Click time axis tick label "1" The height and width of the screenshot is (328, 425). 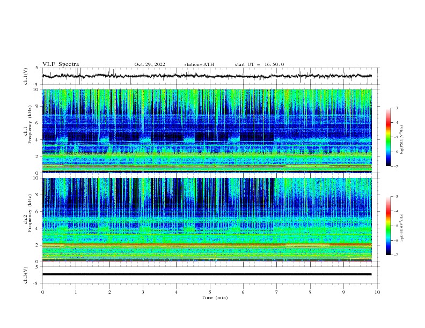76,292
